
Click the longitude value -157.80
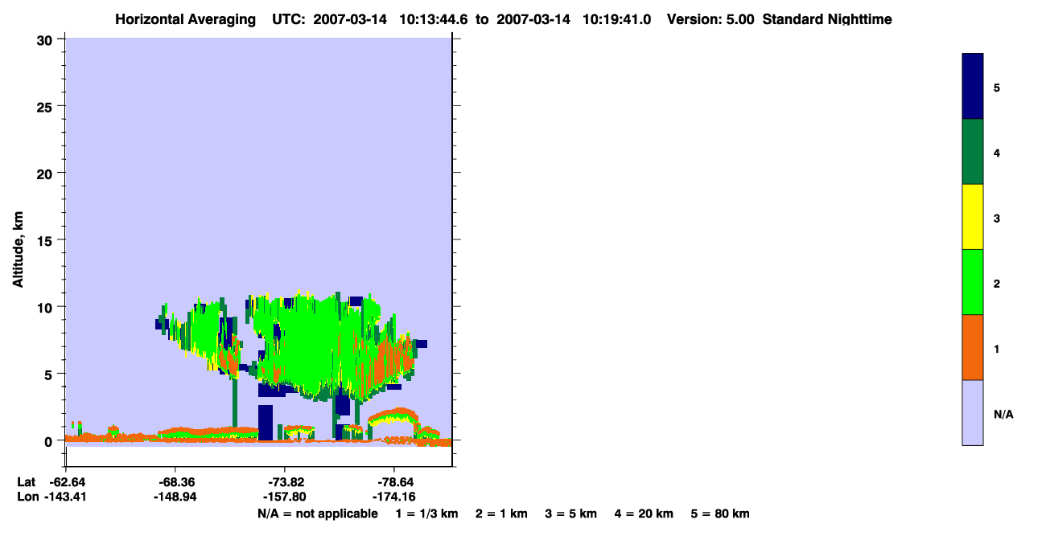284,497
